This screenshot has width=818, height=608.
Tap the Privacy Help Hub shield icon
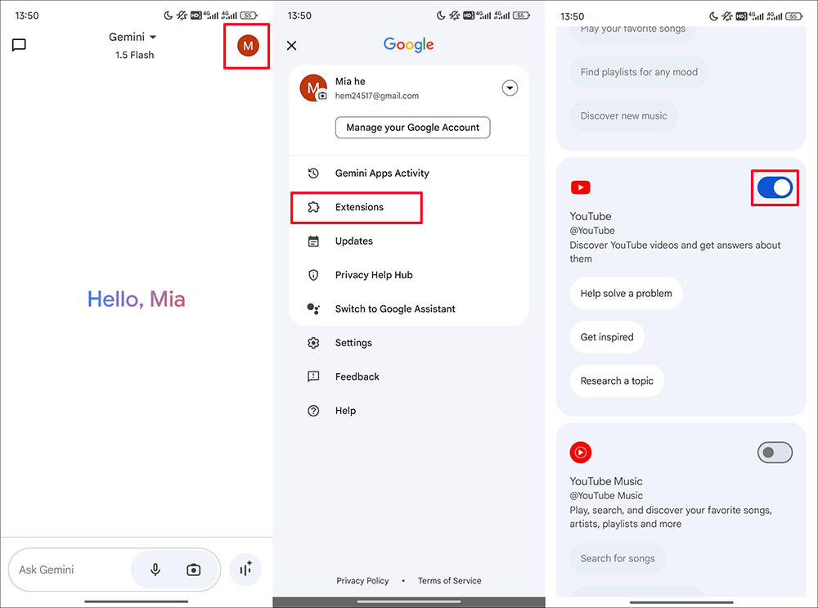(x=313, y=275)
